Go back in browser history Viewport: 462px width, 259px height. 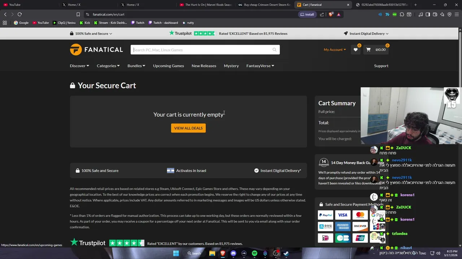pos(5,14)
